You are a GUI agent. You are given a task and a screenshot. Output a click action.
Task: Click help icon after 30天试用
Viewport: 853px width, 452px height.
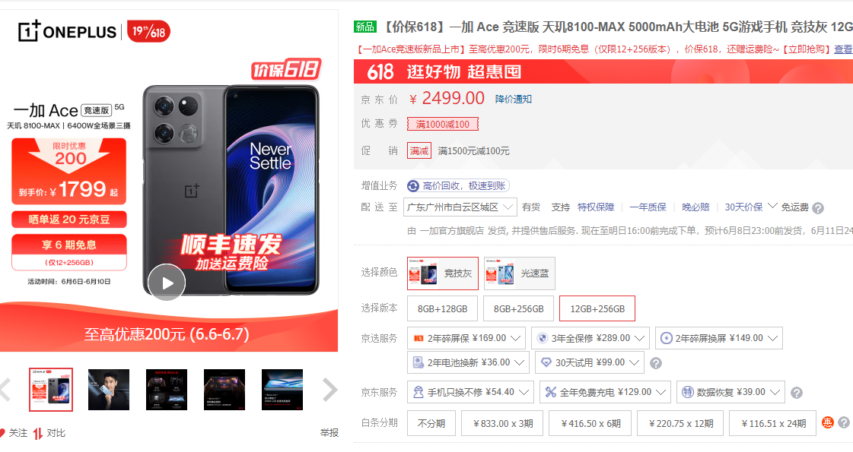pos(656,363)
